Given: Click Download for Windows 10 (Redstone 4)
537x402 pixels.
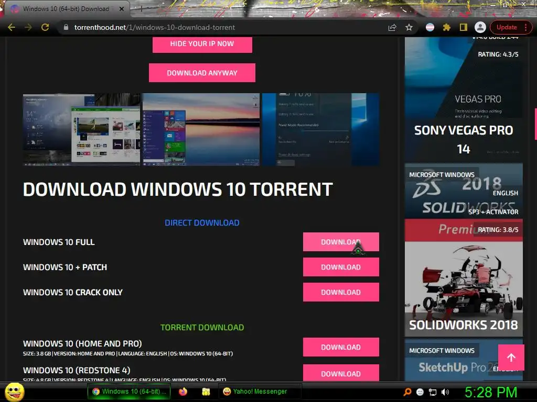Looking at the screenshot, I should pyautogui.click(x=341, y=373).
